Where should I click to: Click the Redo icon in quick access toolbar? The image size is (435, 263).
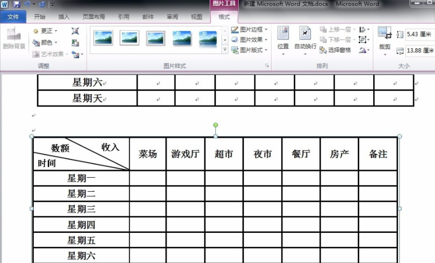[42, 4]
